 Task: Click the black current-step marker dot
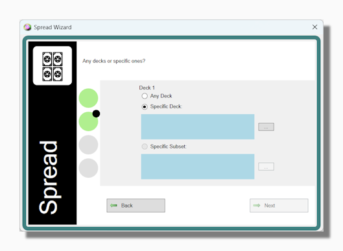96,114
